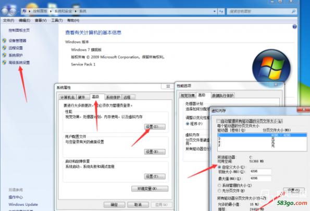Open the blue help question-mark icon
Screen dimensions: 310x211
click(x=294, y=27)
